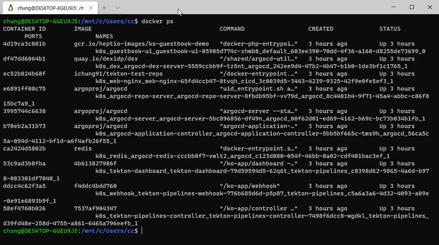This screenshot has height=245, width=439.
Task: Click container ID e6891ff08c75
Action: click(x=24, y=88)
